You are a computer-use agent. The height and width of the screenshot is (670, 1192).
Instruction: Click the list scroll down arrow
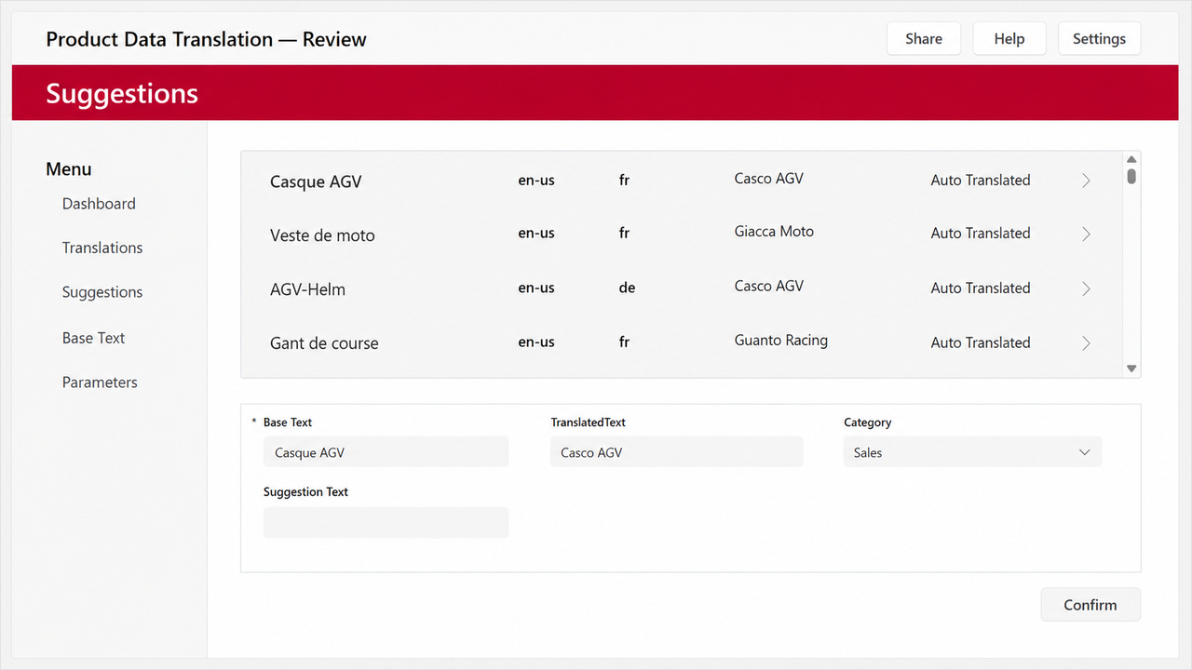(x=1131, y=368)
